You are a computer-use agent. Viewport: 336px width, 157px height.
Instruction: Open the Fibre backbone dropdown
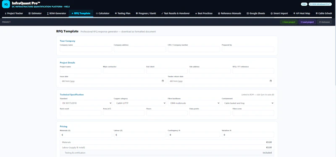click(194, 103)
